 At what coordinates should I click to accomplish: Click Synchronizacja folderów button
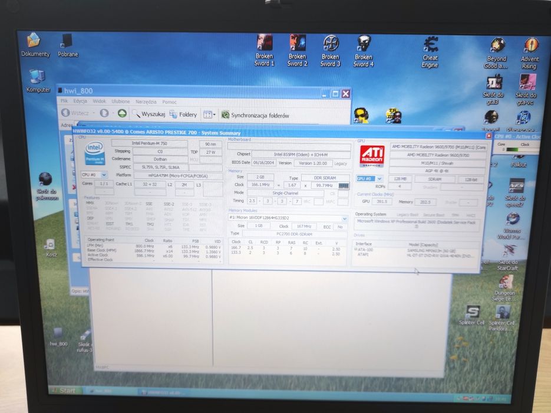[x=256, y=115]
